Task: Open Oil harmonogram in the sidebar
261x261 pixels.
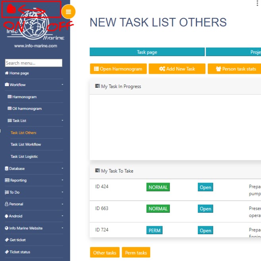Action: coord(27,109)
